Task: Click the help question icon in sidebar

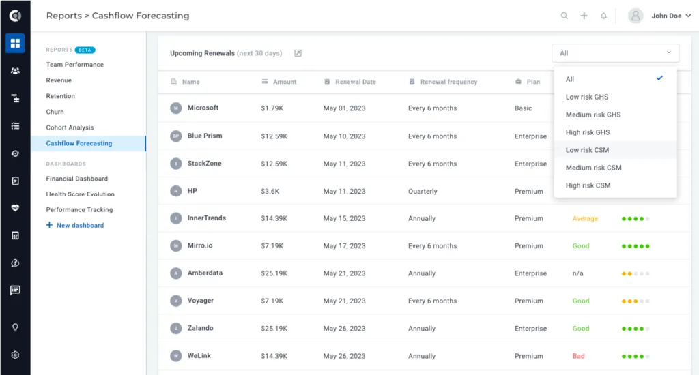Action: pos(15,262)
